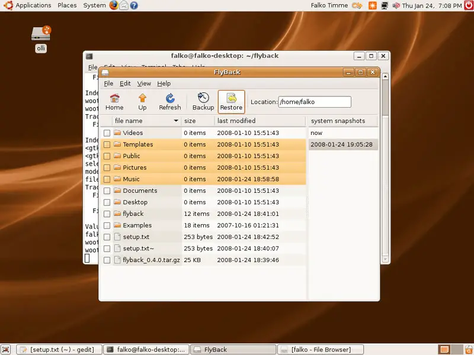474x355 pixels.
Task: Click the '12 items' size cell
Action: (197, 214)
